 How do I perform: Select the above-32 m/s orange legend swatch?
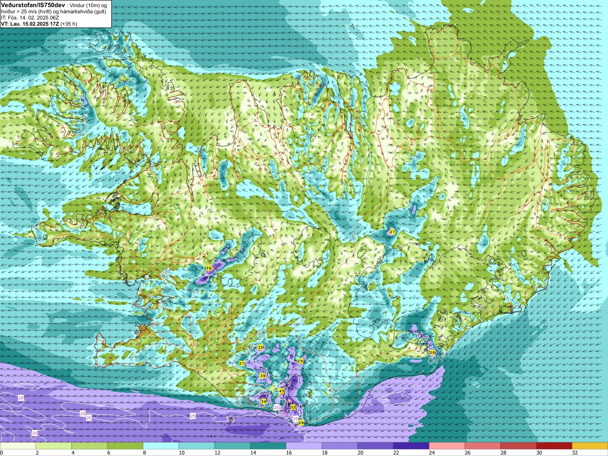click(x=590, y=446)
